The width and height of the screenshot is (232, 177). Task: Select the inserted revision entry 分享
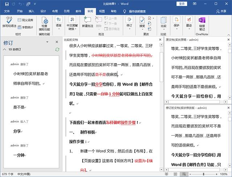17,131
